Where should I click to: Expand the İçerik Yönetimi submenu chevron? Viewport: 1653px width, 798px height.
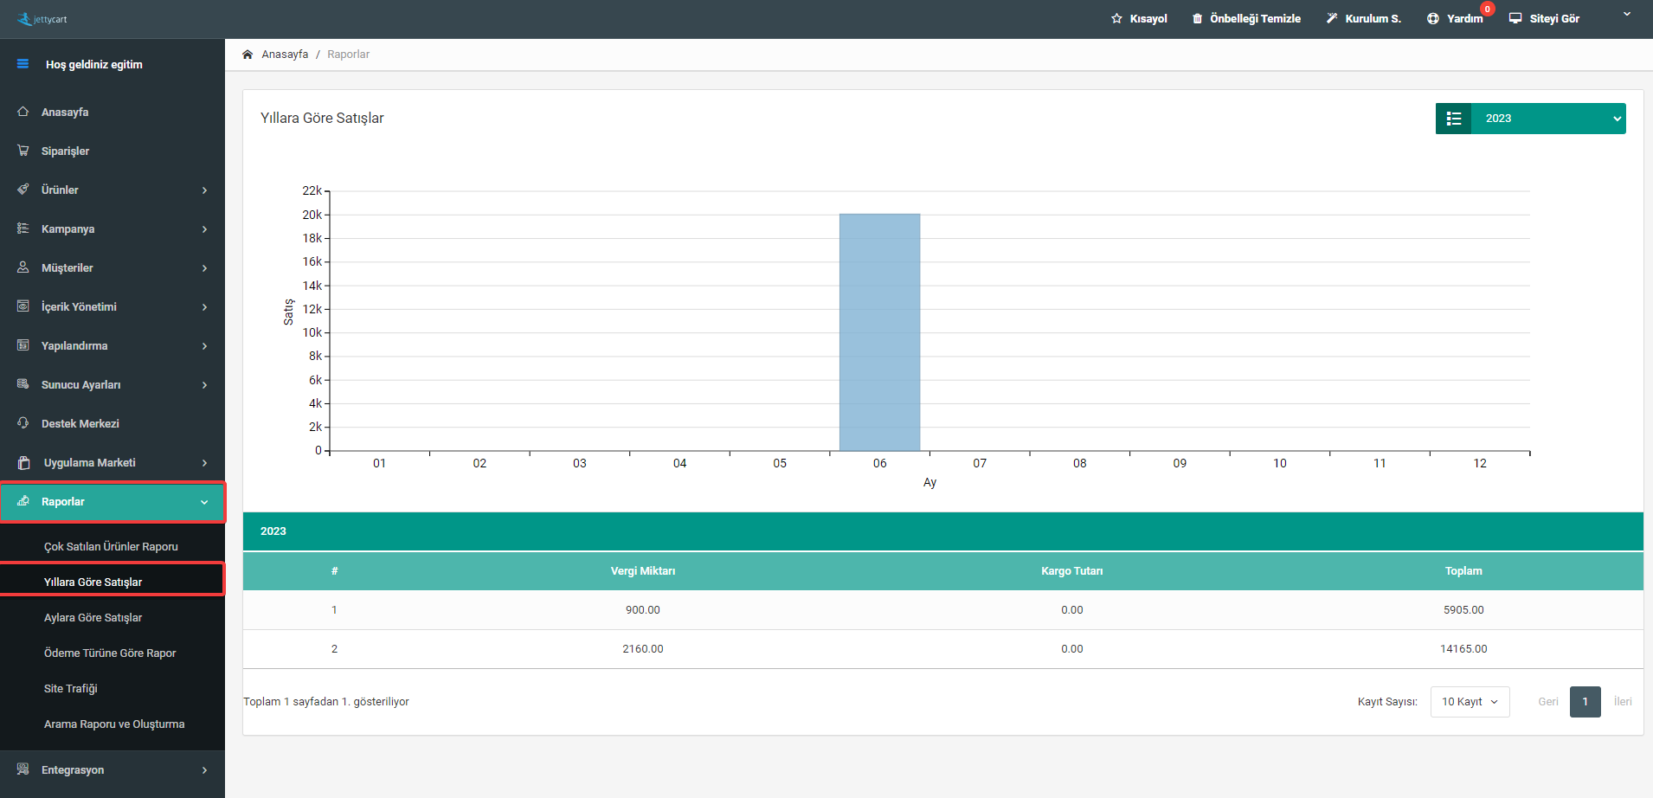(205, 307)
